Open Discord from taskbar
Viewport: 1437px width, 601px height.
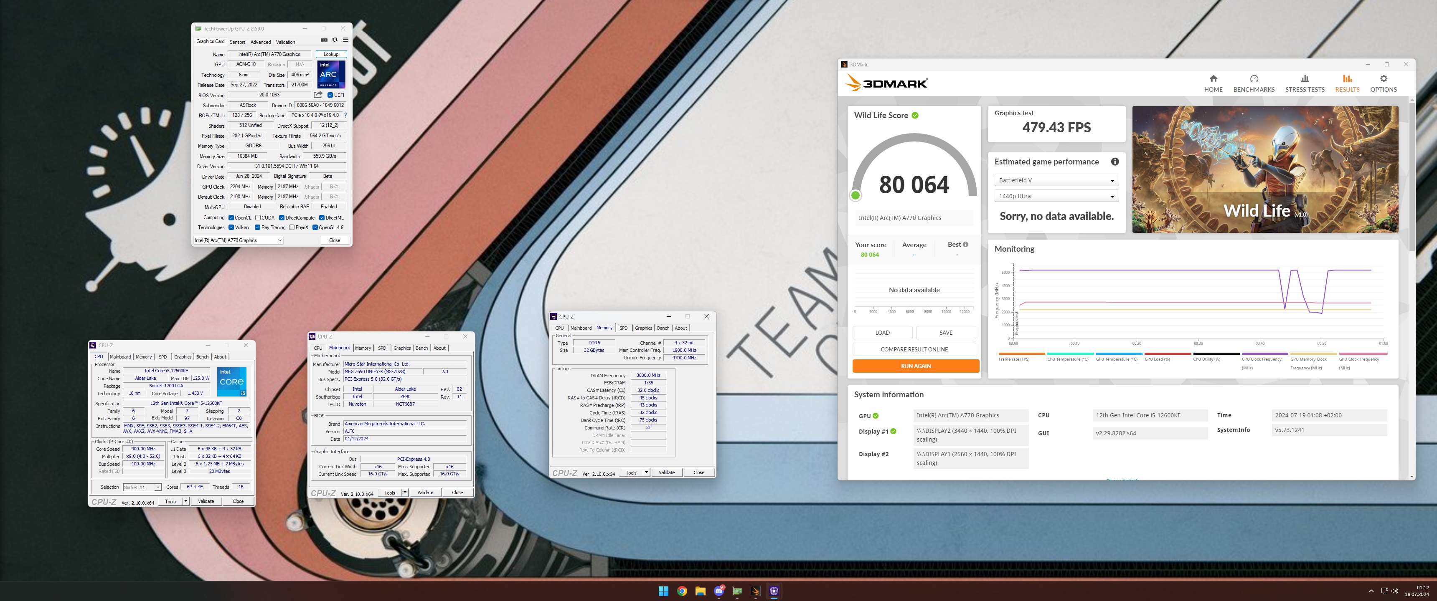pos(718,591)
